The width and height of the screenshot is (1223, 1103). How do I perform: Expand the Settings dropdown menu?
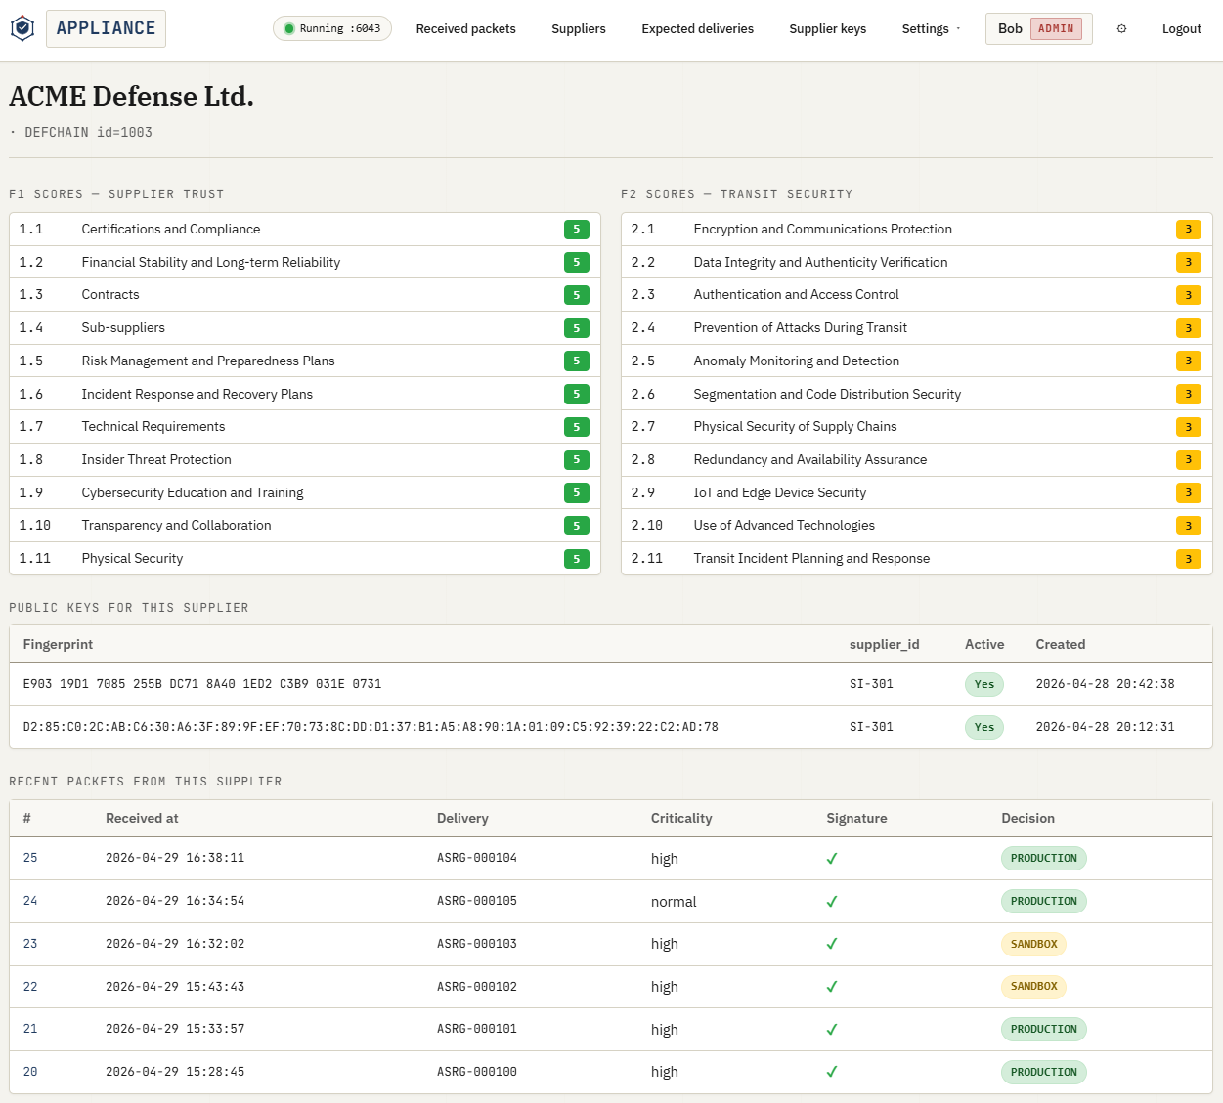[931, 29]
